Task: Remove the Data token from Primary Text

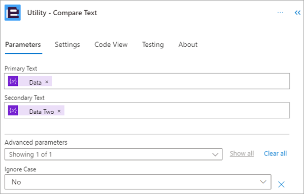Action: 47,82
